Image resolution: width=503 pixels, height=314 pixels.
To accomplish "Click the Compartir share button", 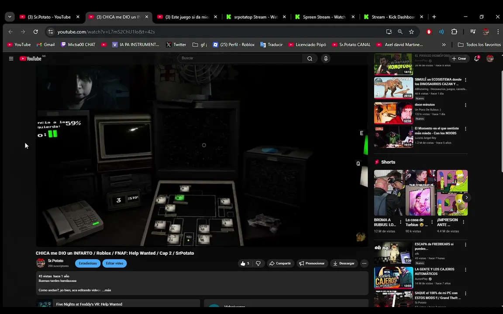I will 280,263.
